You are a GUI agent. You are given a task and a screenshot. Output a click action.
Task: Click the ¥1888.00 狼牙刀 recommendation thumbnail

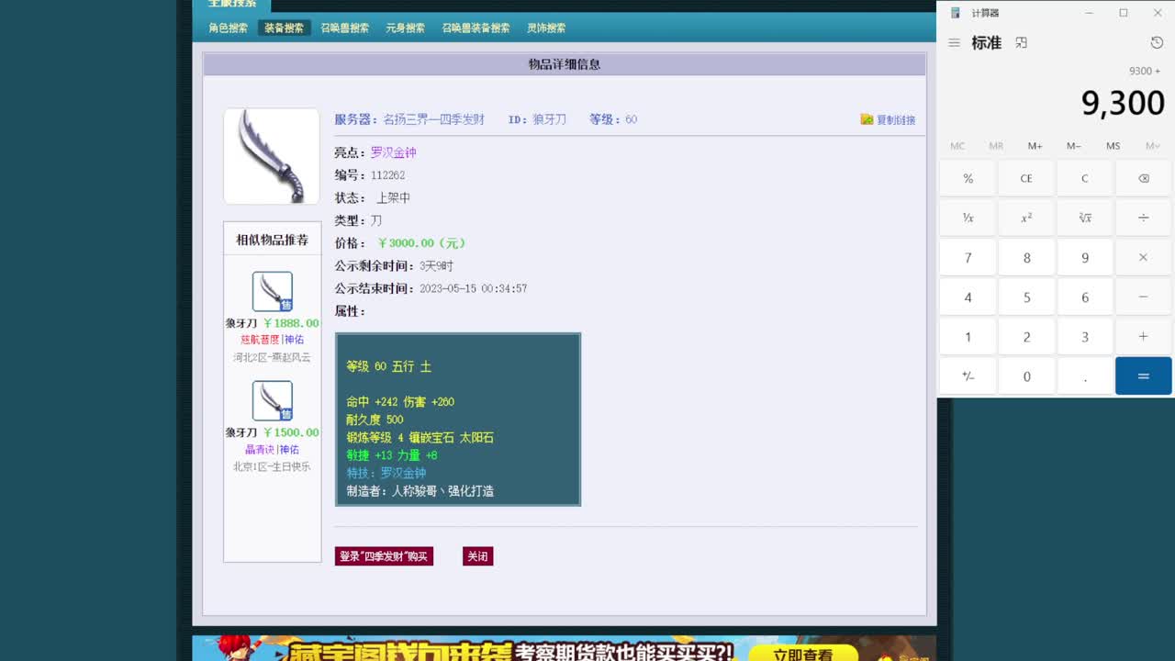(x=271, y=289)
